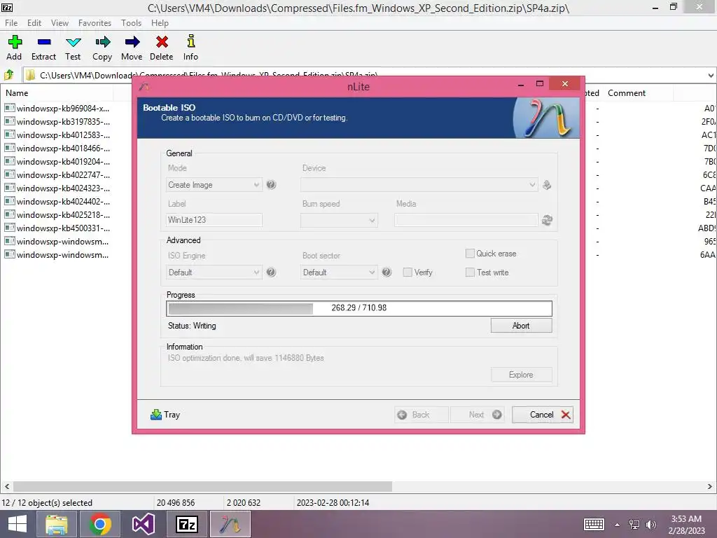Open the Burn speed dropdown
This screenshot has width=717, height=538.
coord(339,220)
